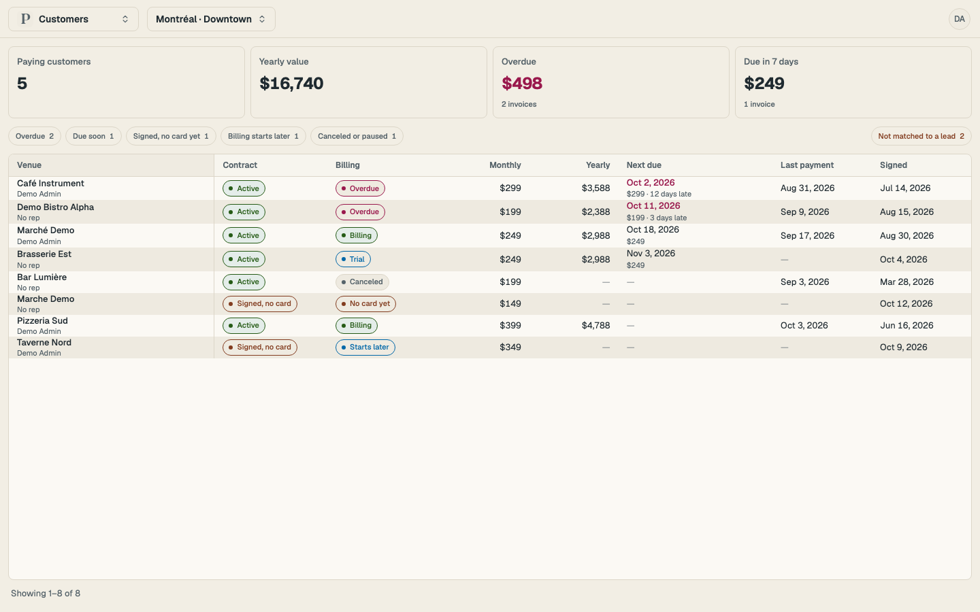Click the Trial billing badge for Brasserie Est
This screenshot has height=612, width=980.
(353, 259)
